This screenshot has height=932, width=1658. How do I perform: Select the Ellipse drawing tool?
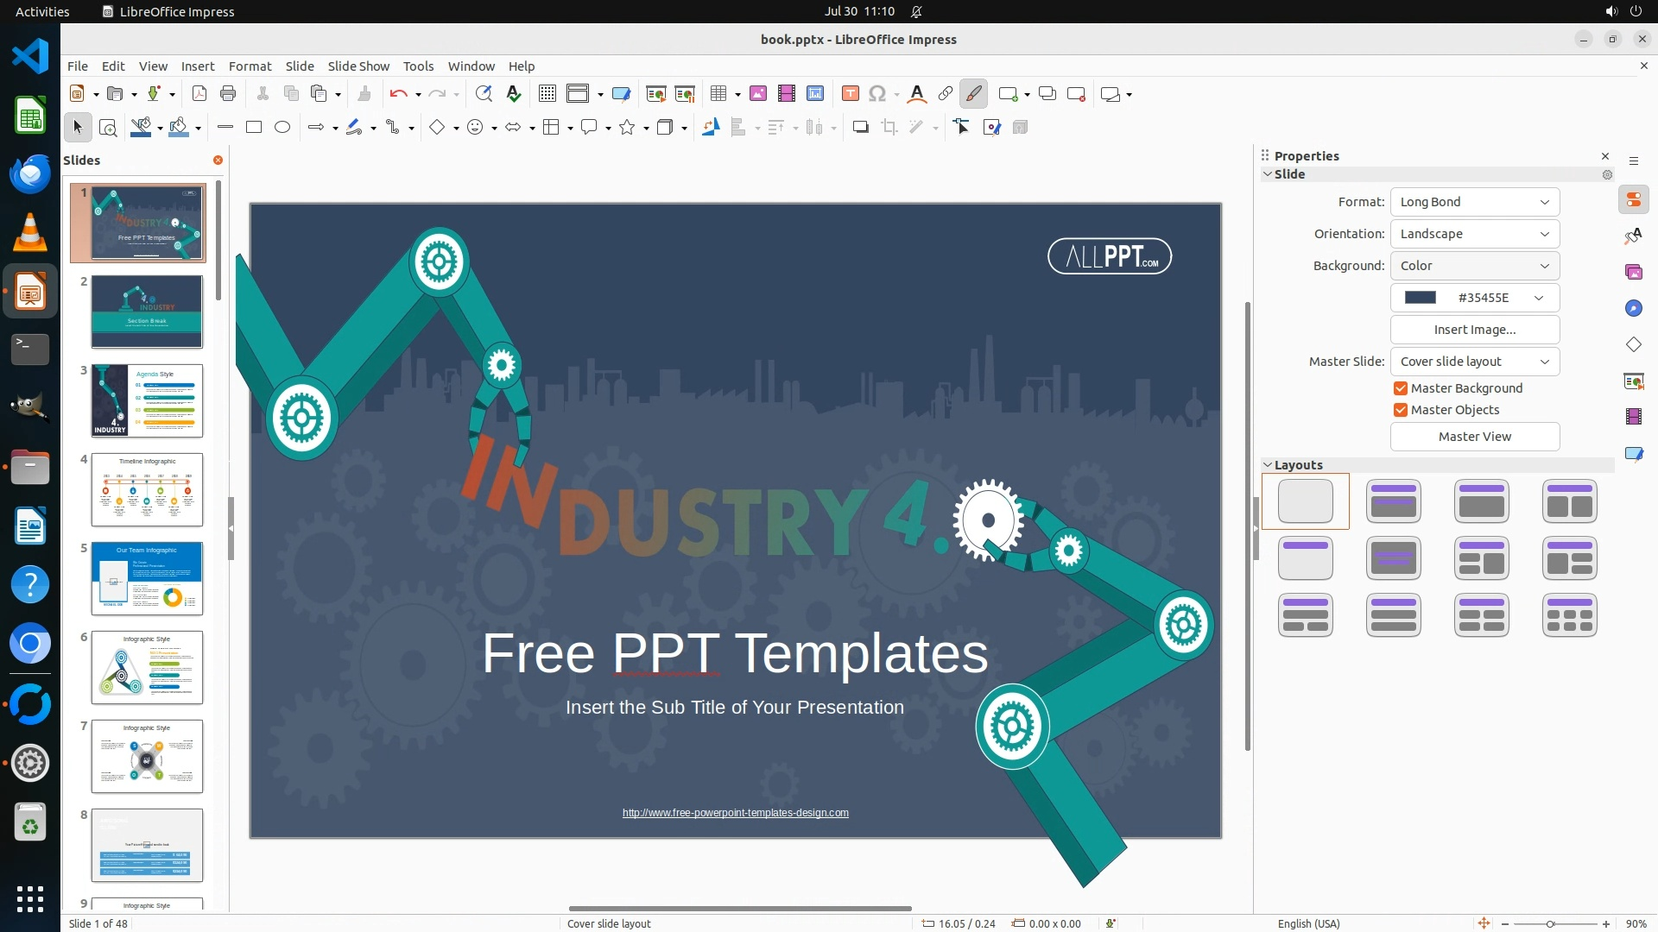(x=282, y=128)
